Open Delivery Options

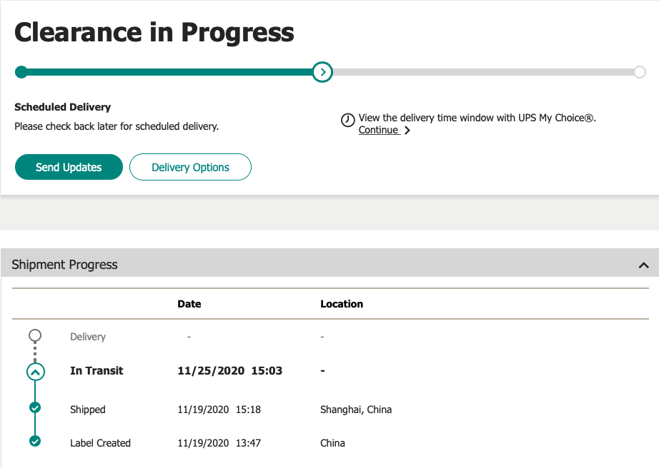tap(190, 168)
